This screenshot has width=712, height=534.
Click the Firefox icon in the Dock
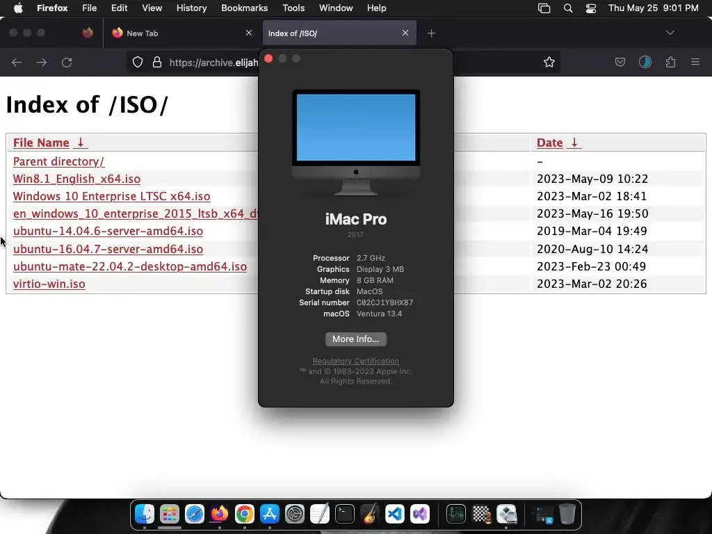coord(219,514)
